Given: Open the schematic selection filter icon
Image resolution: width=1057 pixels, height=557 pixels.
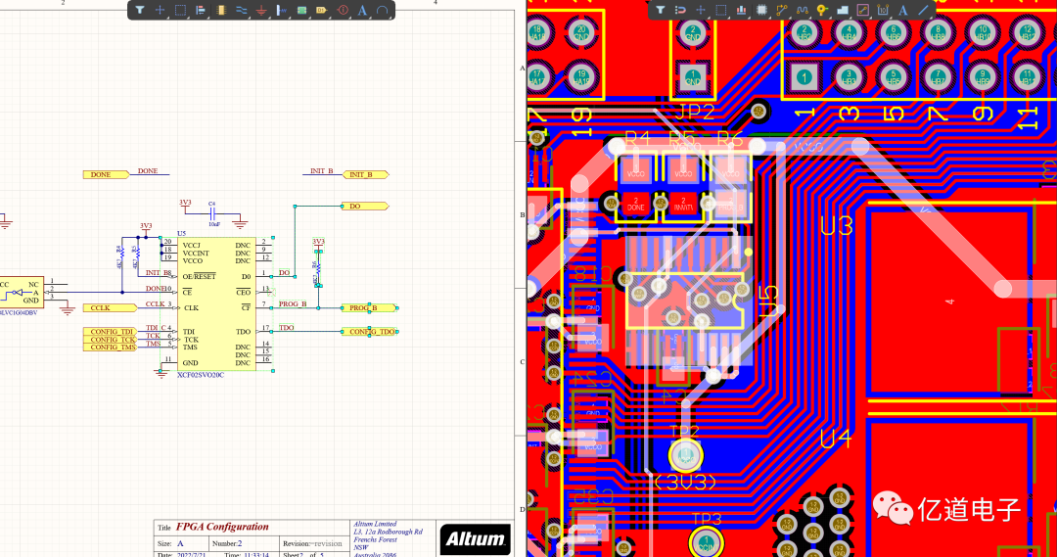Looking at the screenshot, I should [140, 10].
